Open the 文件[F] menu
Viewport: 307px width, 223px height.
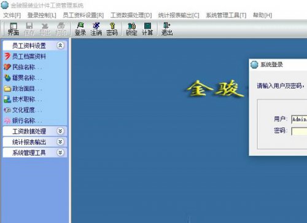12,15
